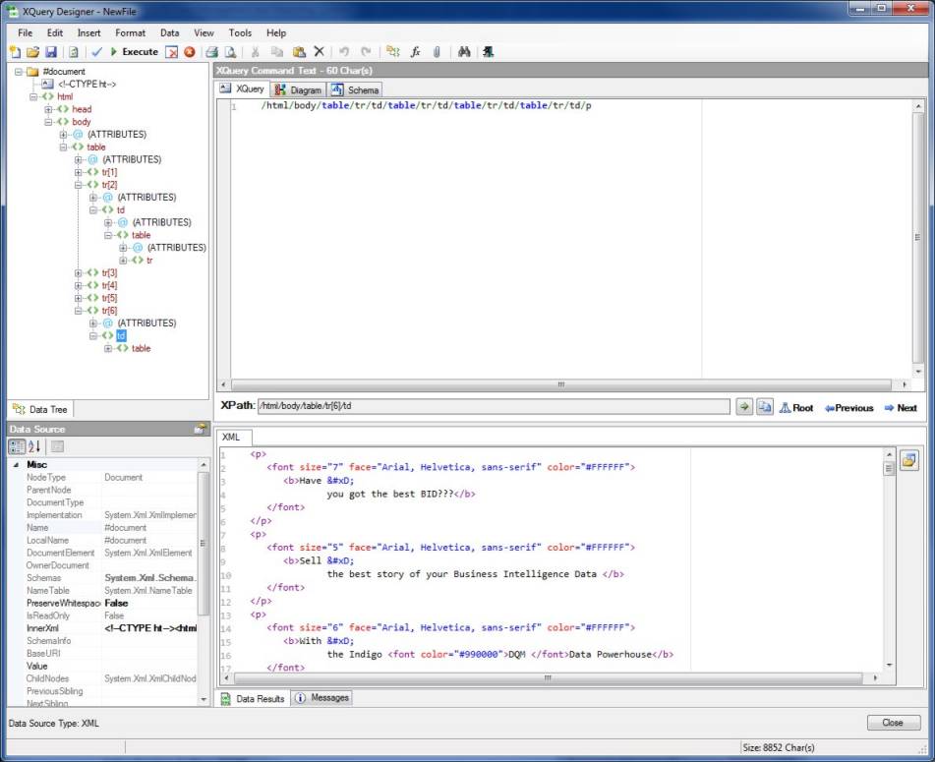The image size is (935, 762).
Task: Click the Next navigation button
Action: 900,408
